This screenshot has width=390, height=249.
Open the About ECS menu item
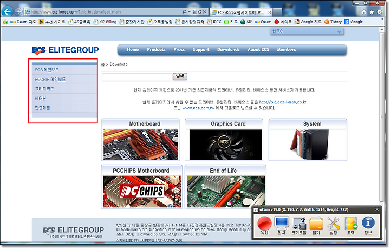point(258,49)
